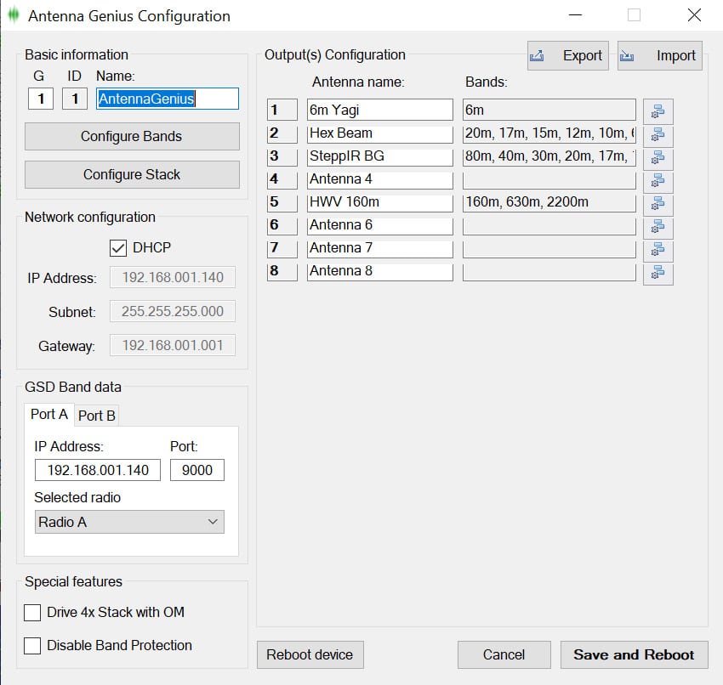Switch to the Port B tab
Screen dimensions: 723x685
click(96, 416)
